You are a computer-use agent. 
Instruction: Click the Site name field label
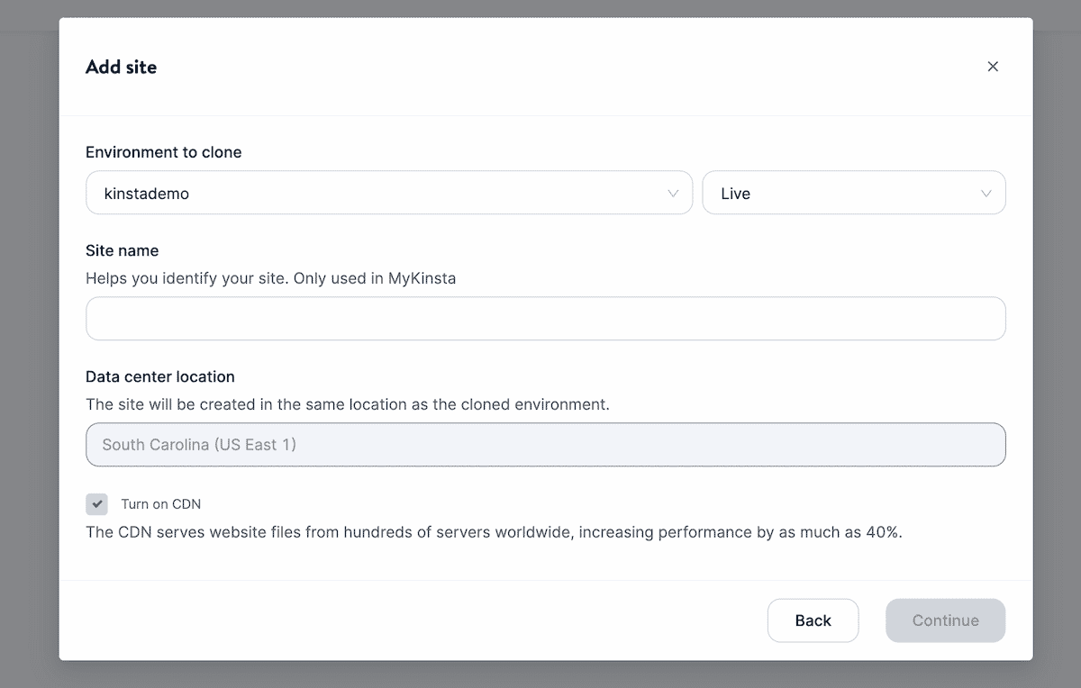click(122, 250)
